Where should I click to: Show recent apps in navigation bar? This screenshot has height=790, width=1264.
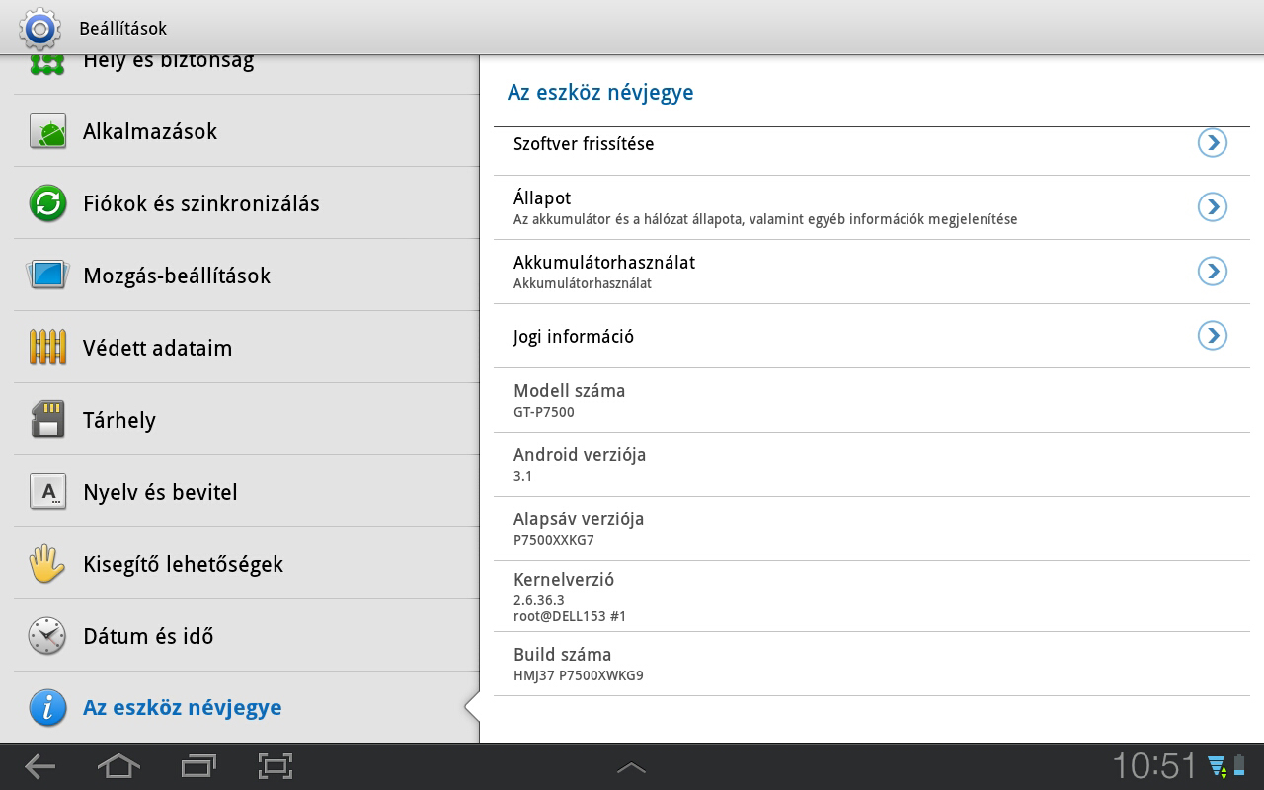(197, 766)
